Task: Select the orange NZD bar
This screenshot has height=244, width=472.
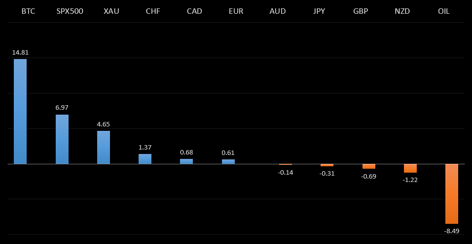Action: (x=410, y=168)
